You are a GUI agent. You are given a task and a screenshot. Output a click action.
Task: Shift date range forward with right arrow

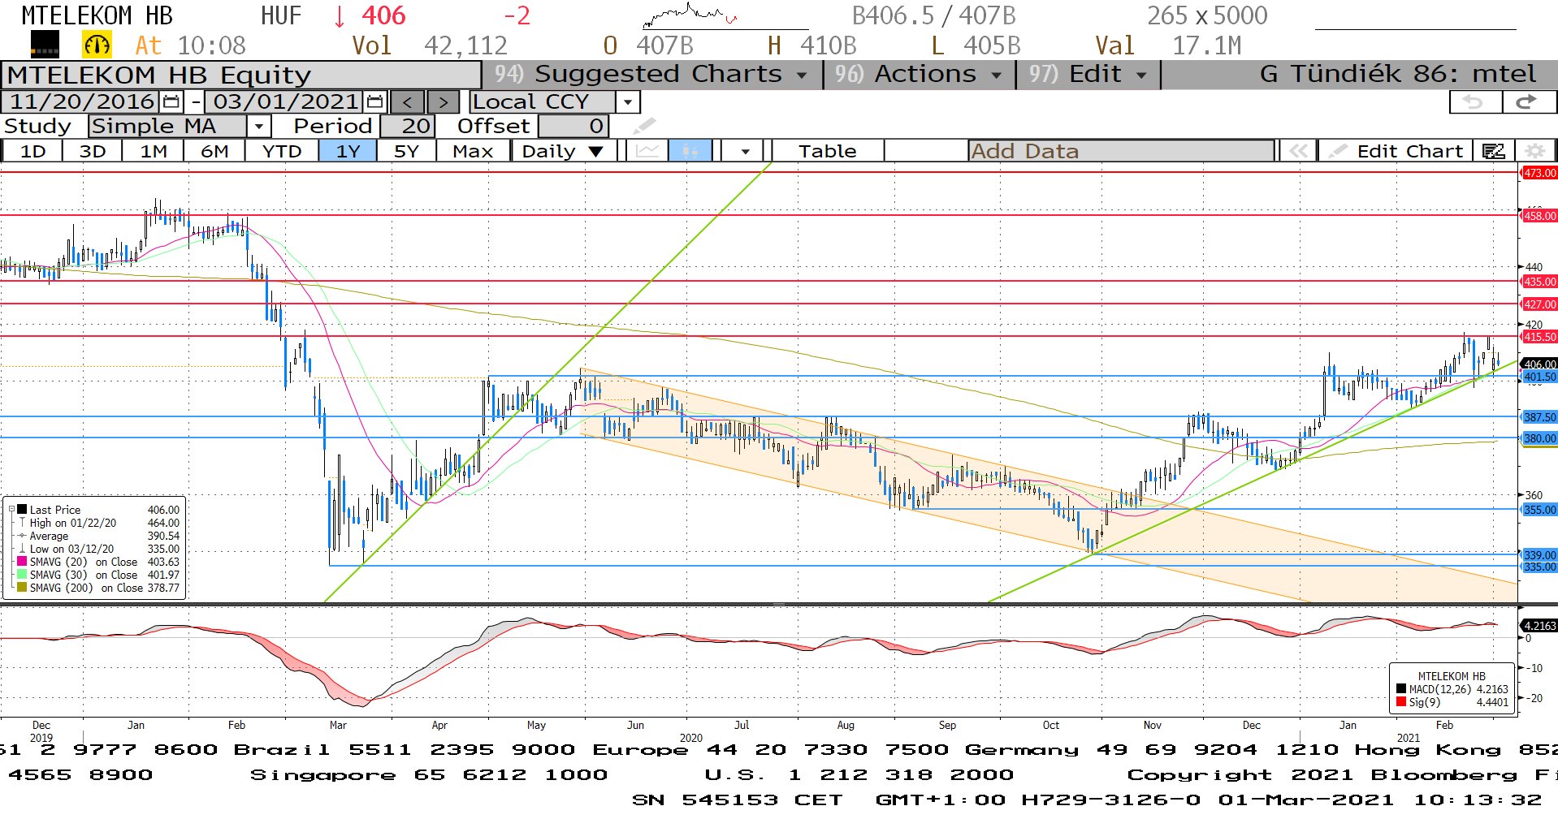(443, 101)
